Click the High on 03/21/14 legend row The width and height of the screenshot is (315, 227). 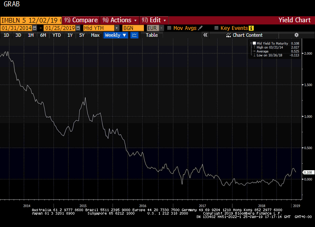tap(276, 47)
